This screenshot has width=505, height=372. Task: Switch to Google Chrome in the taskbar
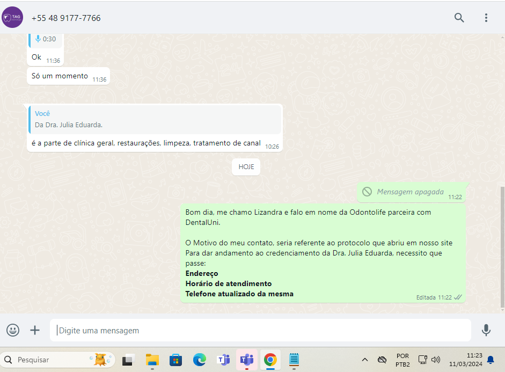coord(270,360)
